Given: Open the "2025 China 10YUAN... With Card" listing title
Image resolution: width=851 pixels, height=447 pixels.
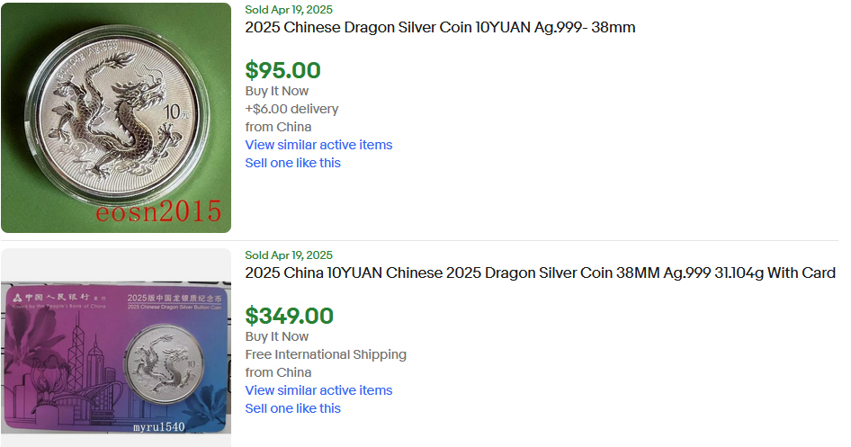Looking at the screenshot, I should point(540,273).
